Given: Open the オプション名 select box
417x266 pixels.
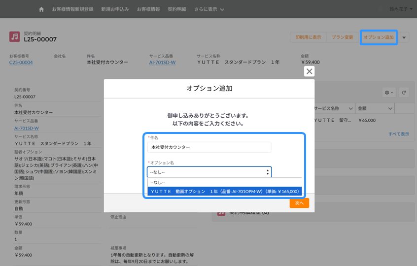Looking at the screenshot, I should 209,172.
